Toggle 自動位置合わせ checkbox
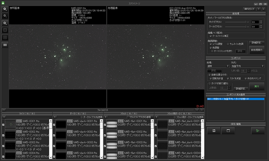The height and width of the screenshot is (161, 269). pos(209,75)
